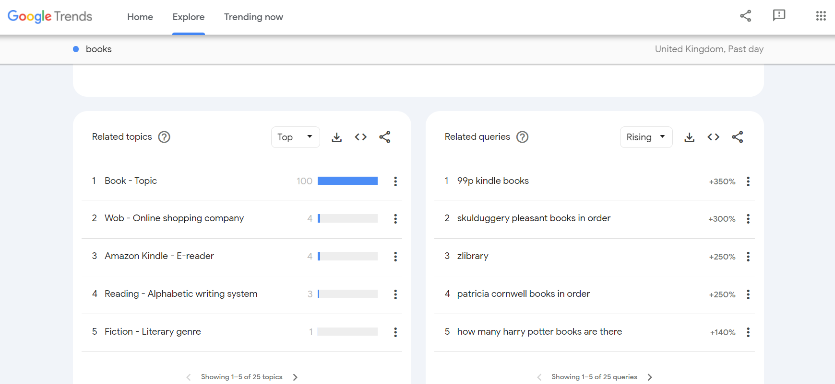Open more options for Book - Topic
This screenshot has width=835, height=384.
pos(395,181)
